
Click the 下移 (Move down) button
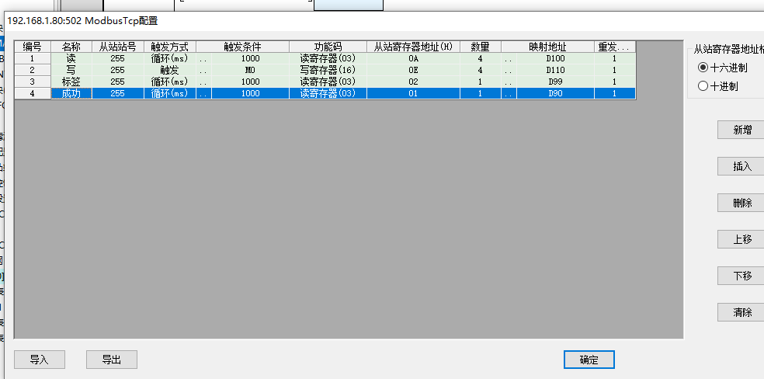coord(742,276)
